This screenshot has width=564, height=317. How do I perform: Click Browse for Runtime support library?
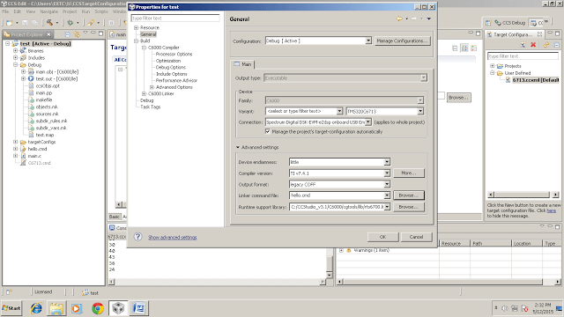(x=409, y=207)
